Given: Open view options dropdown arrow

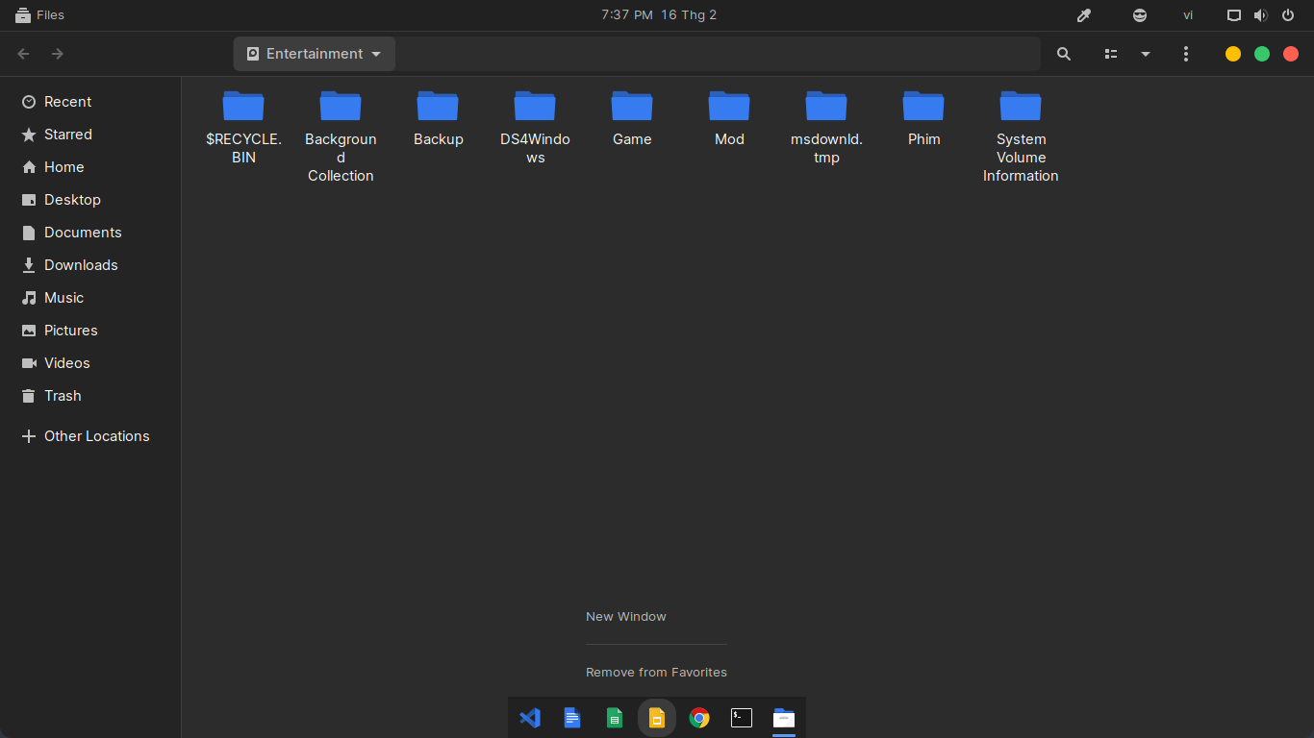Looking at the screenshot, I should point(1146,54).
